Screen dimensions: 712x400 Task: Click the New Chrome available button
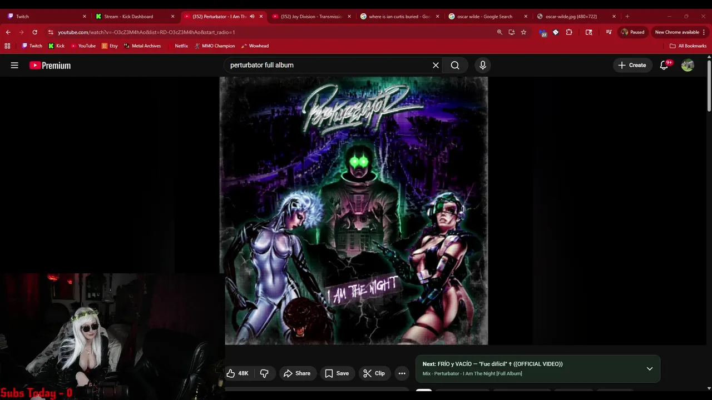[x=680, y=32]
